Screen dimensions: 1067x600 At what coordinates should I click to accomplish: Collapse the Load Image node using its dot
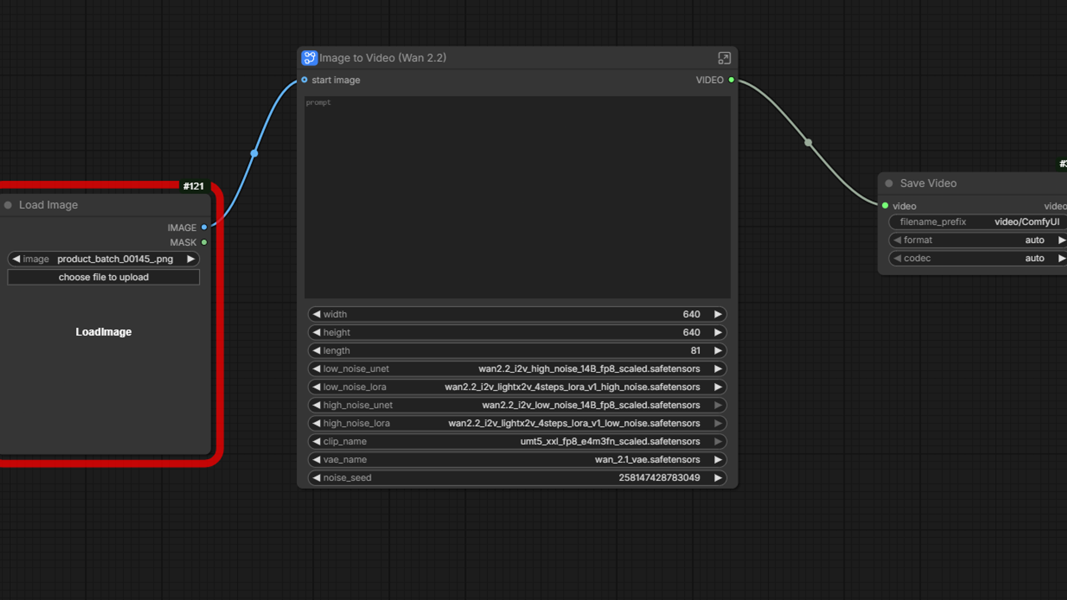point(8,205)
